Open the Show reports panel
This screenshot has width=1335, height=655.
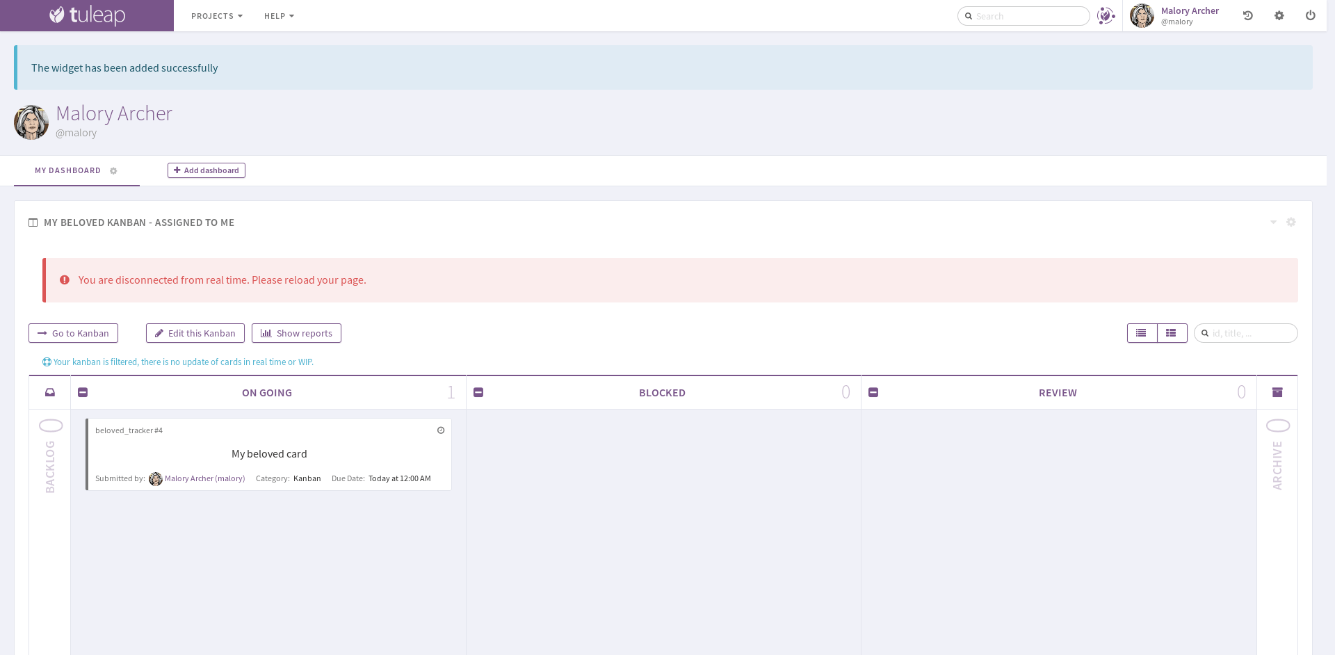[x=296, y=333]
